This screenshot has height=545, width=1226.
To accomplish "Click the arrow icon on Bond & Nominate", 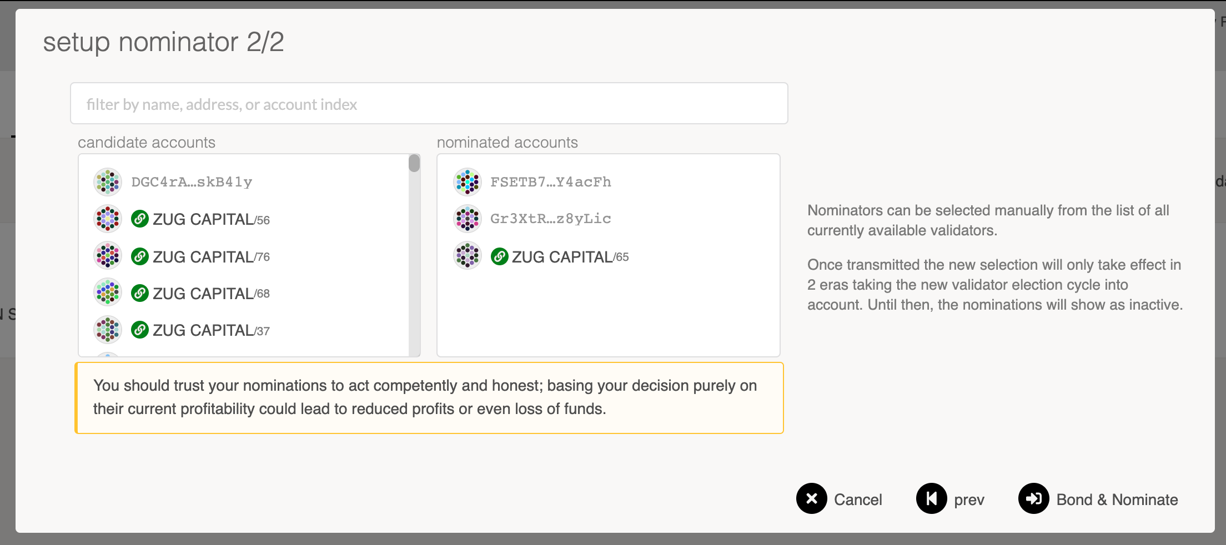I will point(1034,499).
